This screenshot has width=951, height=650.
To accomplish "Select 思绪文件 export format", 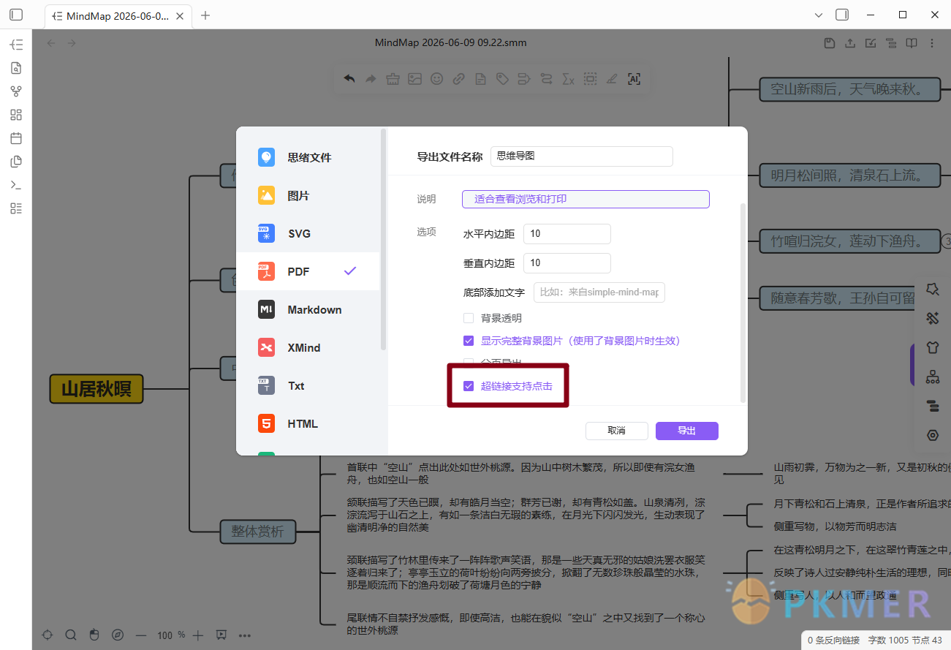I will 308,157.
